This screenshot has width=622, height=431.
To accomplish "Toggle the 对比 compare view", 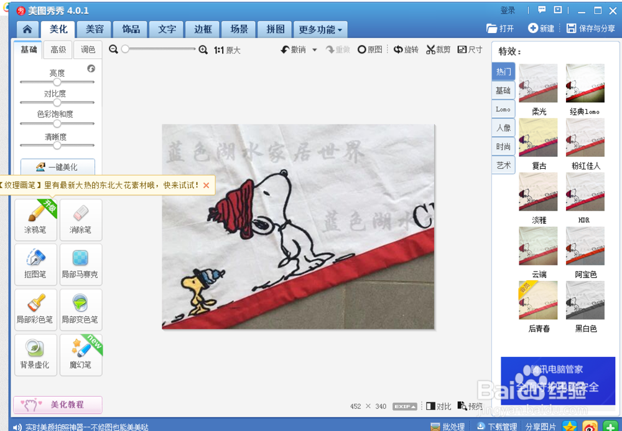I will 439,406.
